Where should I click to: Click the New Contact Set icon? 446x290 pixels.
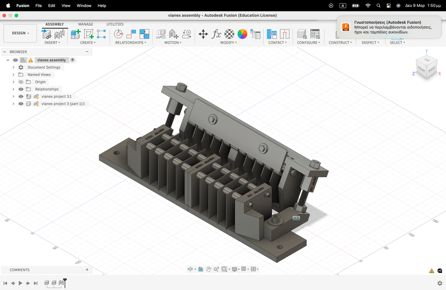(285, 34)
